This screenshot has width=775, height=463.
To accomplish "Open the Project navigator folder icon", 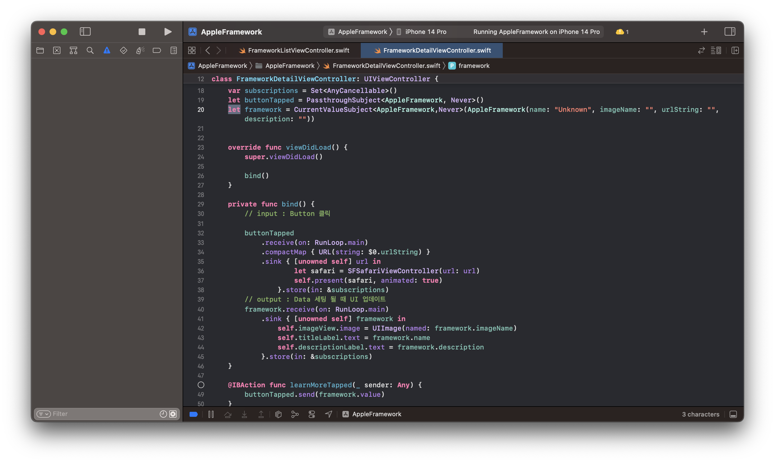I will pos(40,50).
